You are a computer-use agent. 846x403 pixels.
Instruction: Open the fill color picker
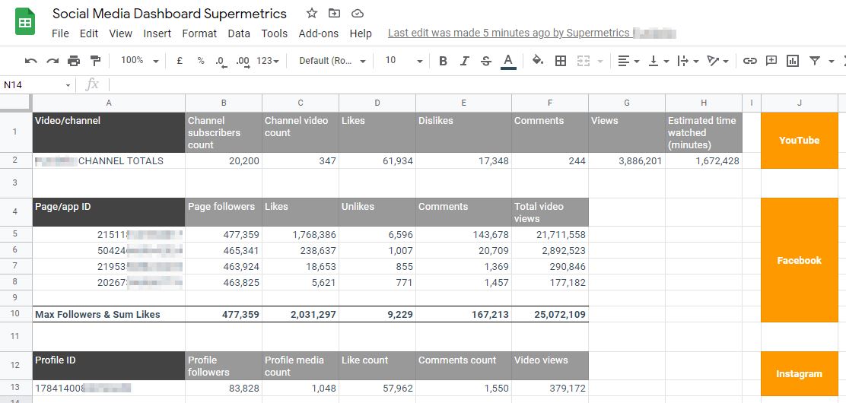coord(538,60)
